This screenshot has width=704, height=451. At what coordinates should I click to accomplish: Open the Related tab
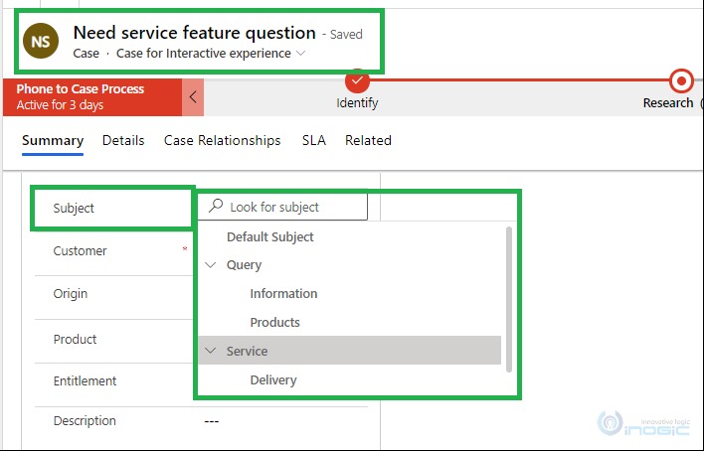pos(368,140)
